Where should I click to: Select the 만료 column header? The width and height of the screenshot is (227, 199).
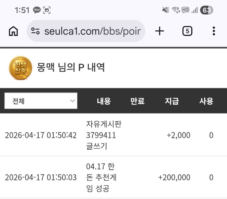pos(137,101)
